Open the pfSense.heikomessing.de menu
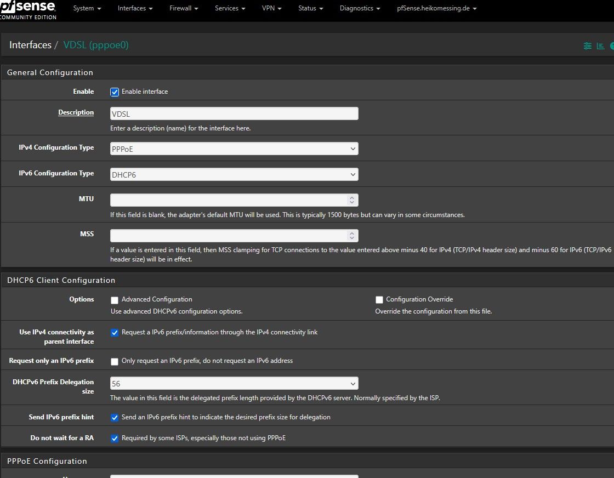This screenshot has width=614, height=478. (436, 8)
